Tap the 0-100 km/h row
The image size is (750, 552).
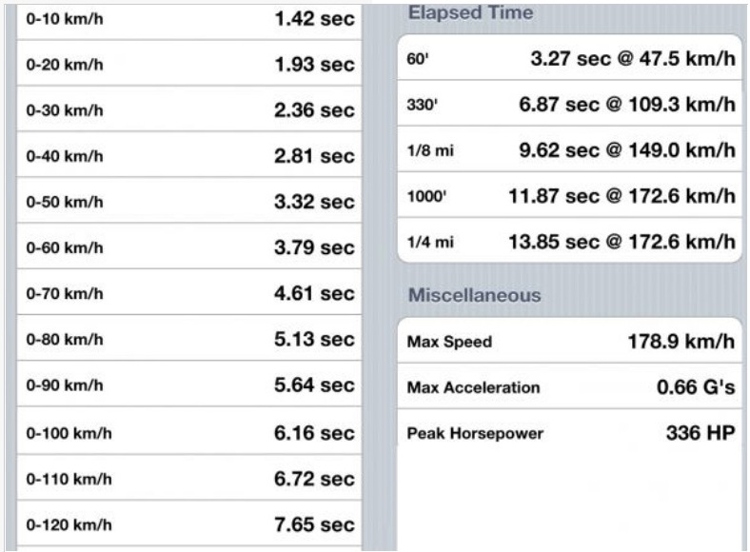[x=190, y=432]
